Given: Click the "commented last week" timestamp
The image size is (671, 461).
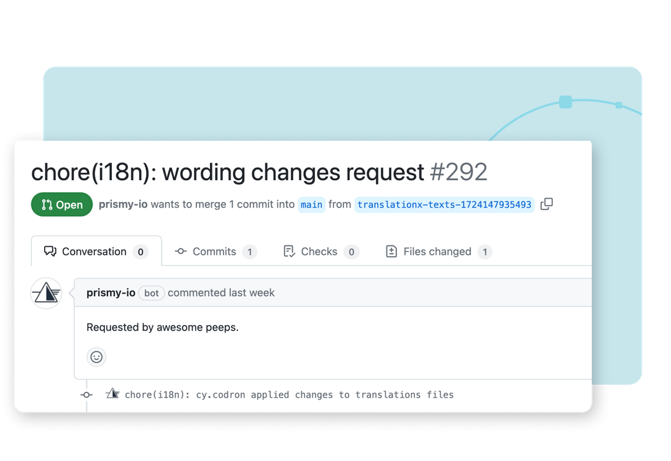Looking at the screenshot, I should point(221,293).
